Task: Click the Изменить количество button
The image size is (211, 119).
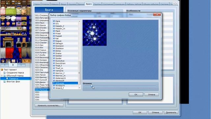Action: coord(49,105)
